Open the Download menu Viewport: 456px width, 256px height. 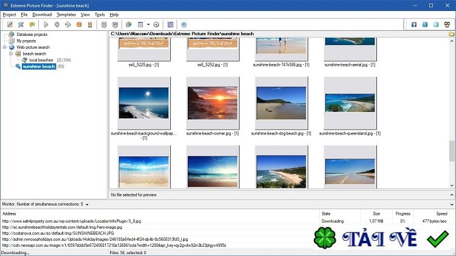click(42, 14)
